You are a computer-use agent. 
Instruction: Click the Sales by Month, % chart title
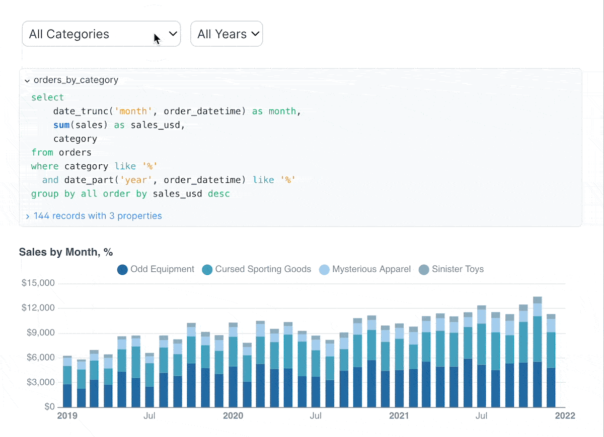coord(65,252)
